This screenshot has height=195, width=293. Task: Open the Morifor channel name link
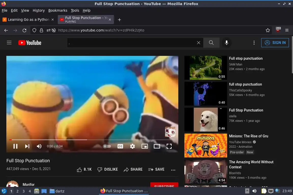28,185
